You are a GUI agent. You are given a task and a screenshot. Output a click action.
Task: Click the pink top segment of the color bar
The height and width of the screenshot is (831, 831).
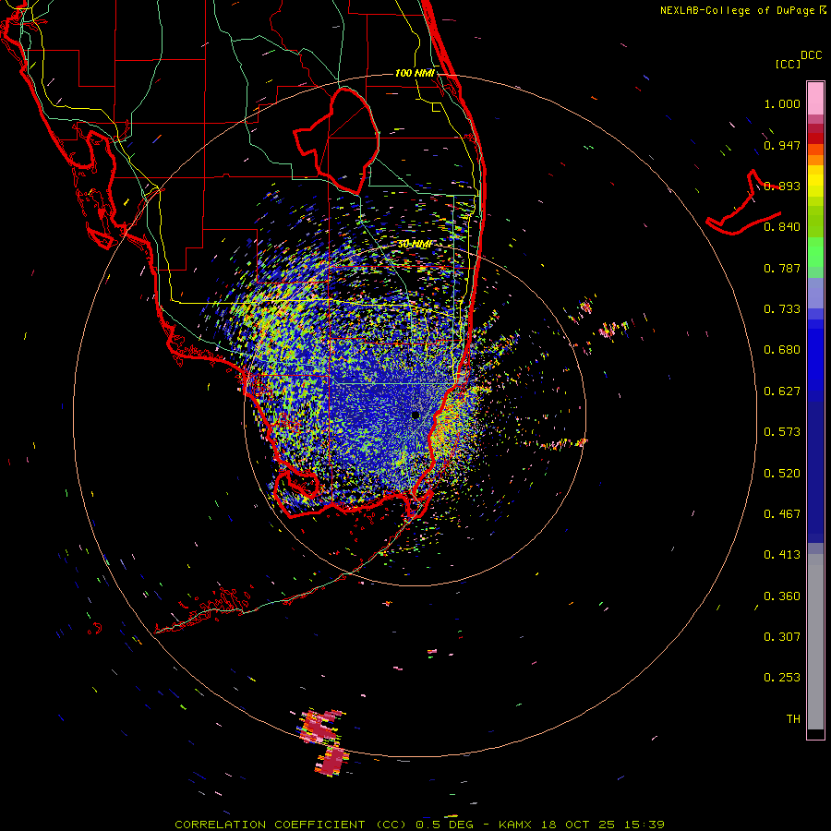point(815,99)
